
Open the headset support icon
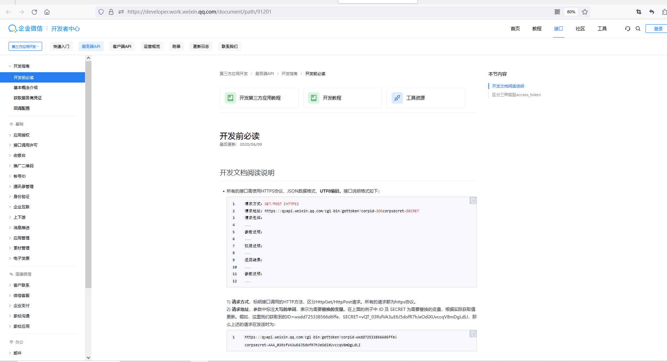coord(628,29)
